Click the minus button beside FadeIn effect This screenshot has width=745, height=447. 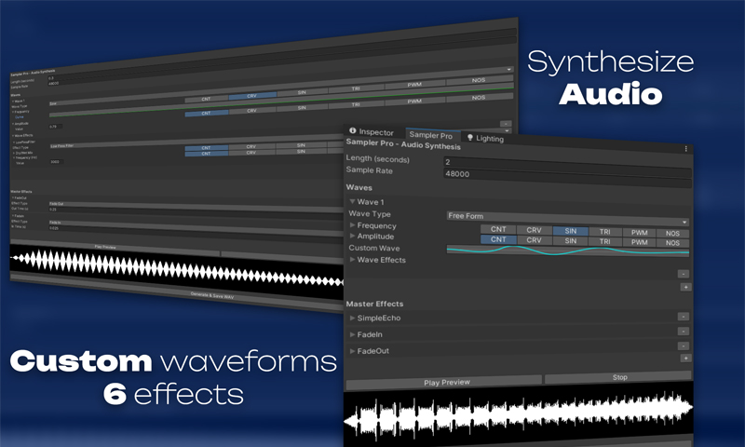pyautogui.click(x=684, y=332)
